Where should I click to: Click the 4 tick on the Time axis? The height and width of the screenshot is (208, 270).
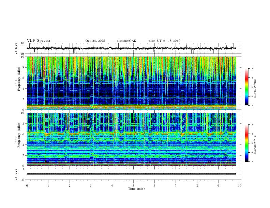112,186
